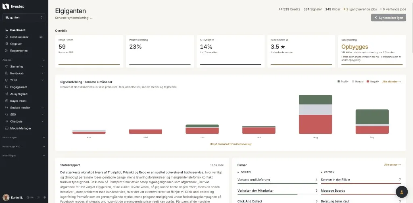Viewport: 413px width, 203px height.
Task: Expand the Beslutninger section
Action: tap(24, 137)
